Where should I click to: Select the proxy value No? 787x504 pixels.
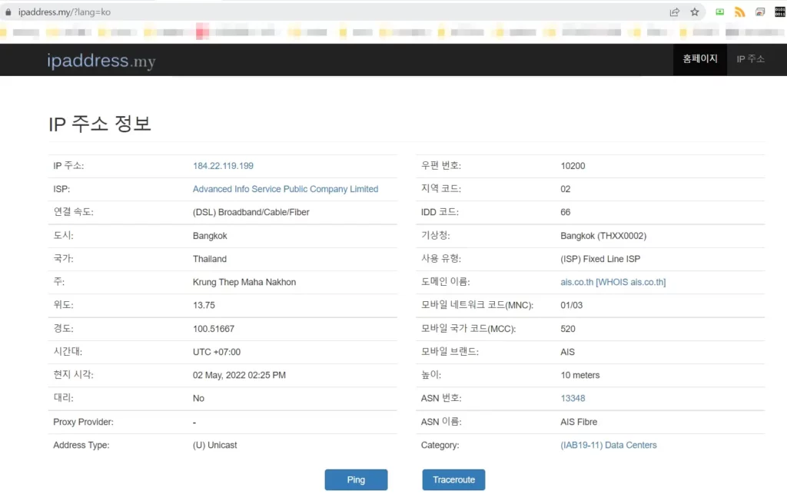tap(198, 398)
